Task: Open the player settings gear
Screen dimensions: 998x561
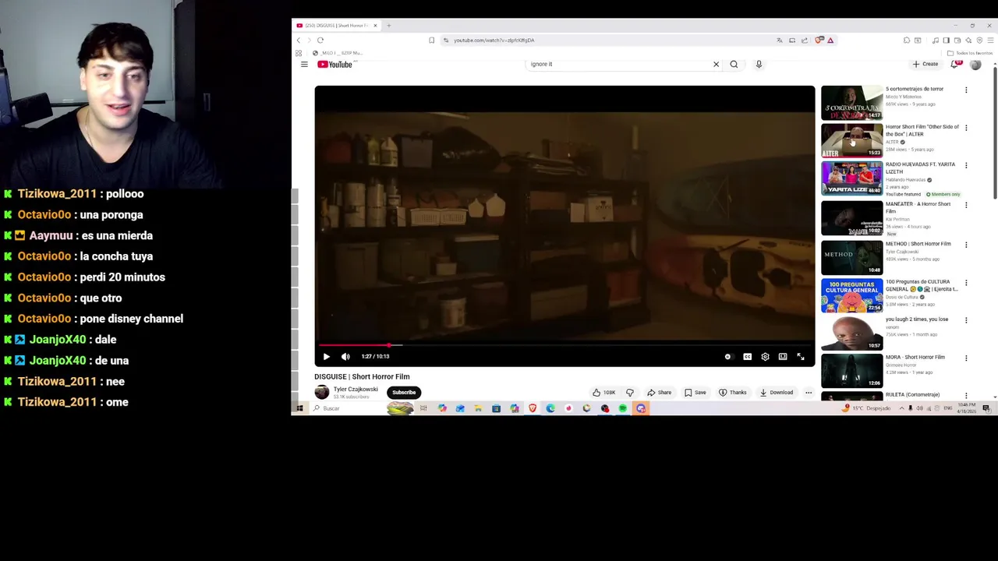Action: pos(765,356)
